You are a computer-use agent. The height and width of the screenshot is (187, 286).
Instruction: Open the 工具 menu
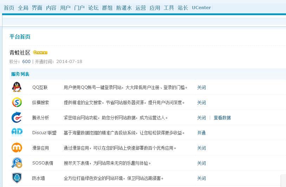click(169, 8)
